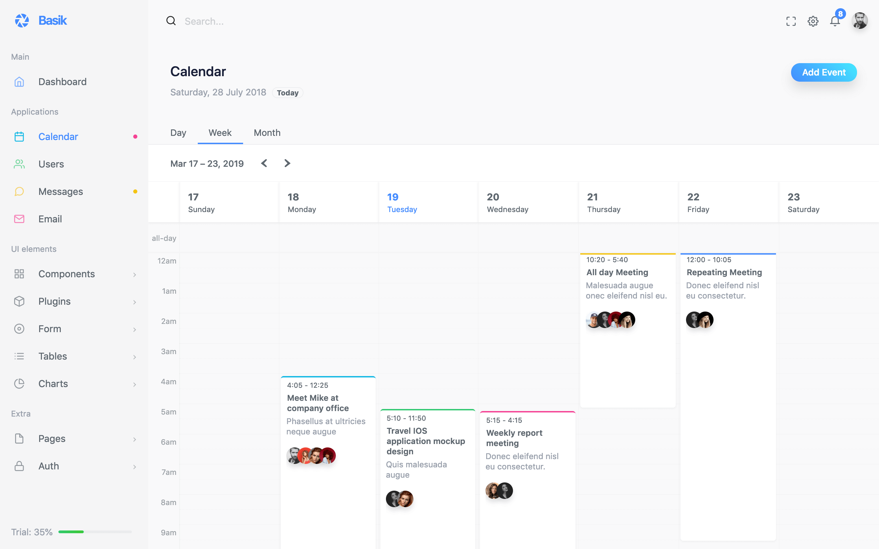This screenshot has width=879, height=549.
Task: Open the Dashboard home icon
Action: click(19, 82)
